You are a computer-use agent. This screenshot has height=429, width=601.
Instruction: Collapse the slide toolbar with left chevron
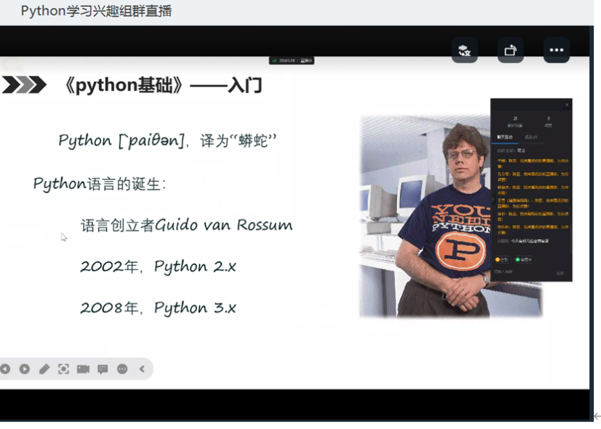142,369
